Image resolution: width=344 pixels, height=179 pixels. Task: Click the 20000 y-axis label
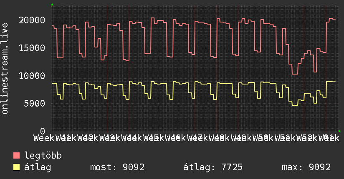pos(32,20)
